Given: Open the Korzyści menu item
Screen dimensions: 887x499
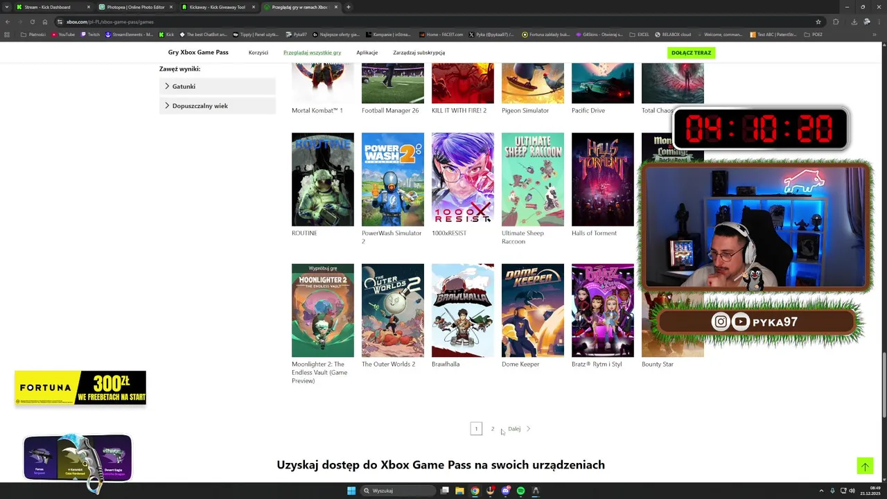Looking at the screenshot, I should 258,53.
